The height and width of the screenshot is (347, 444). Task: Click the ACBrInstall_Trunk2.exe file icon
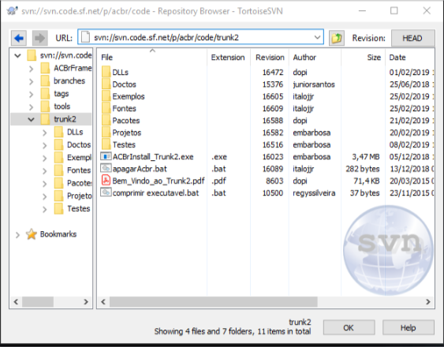[106, 156]
